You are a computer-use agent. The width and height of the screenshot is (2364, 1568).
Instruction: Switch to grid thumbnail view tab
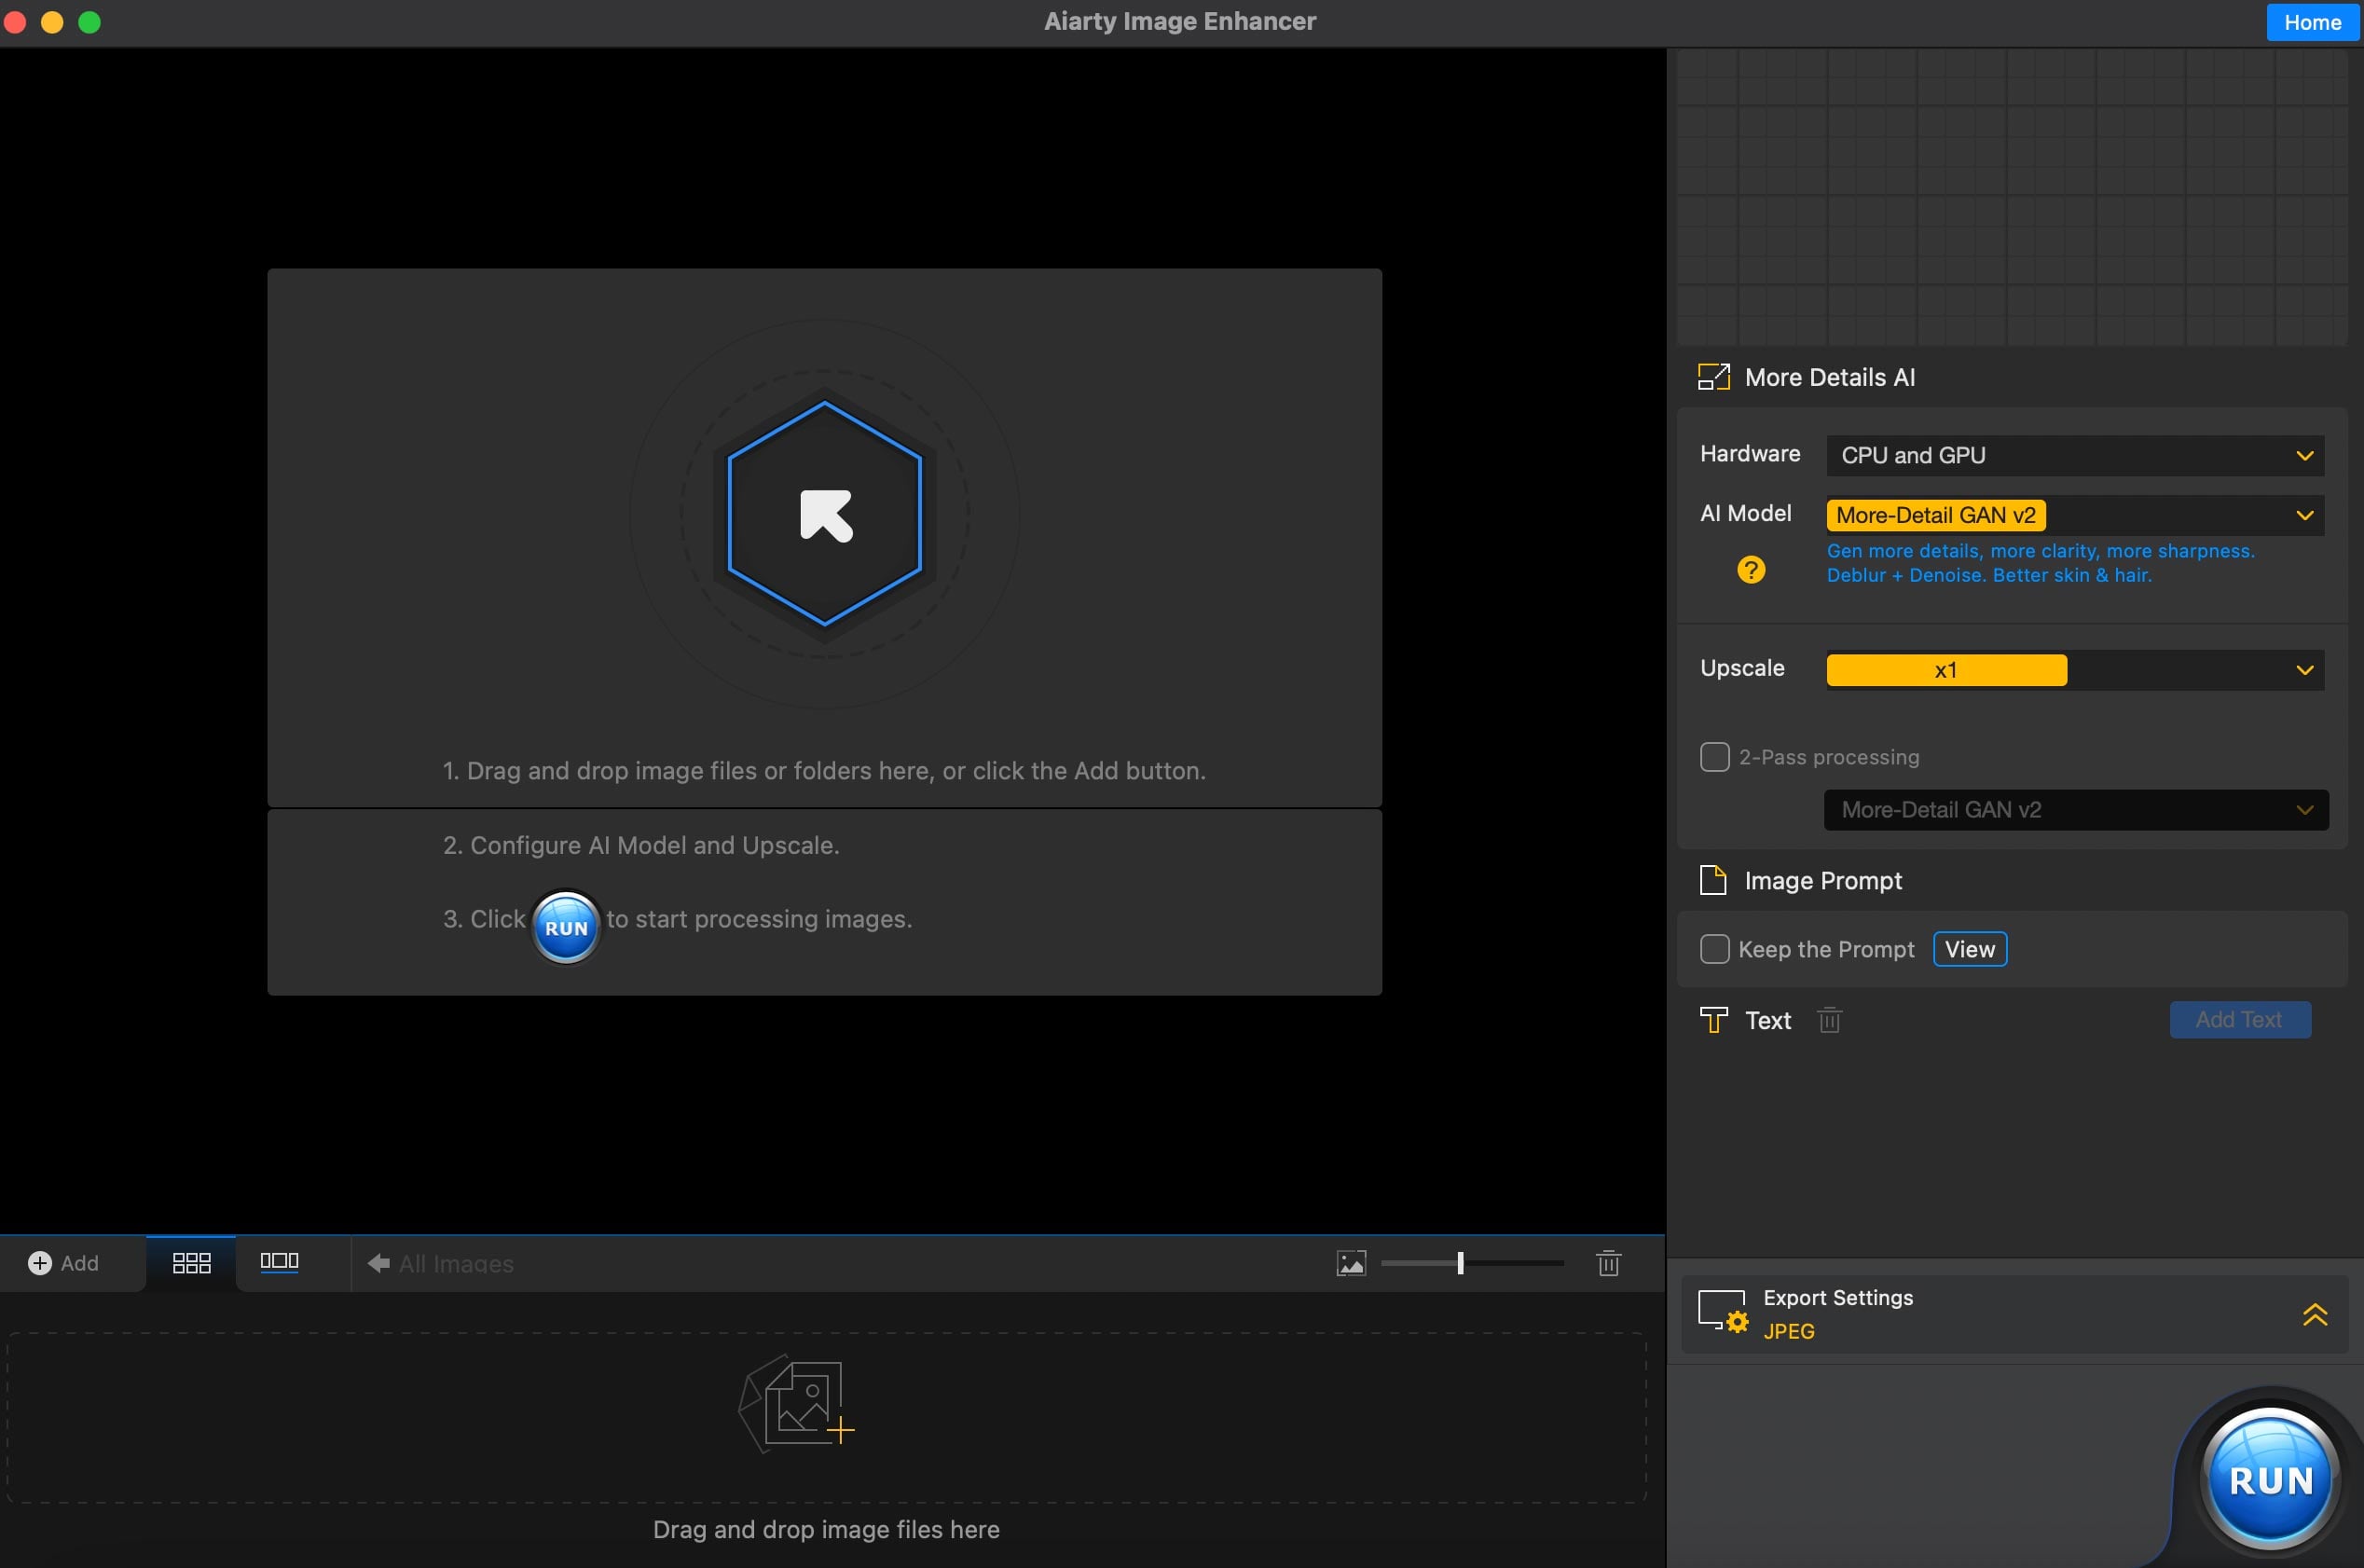tap(191, 1263)
